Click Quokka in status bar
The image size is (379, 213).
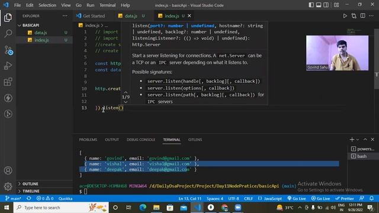pos(65,199)
